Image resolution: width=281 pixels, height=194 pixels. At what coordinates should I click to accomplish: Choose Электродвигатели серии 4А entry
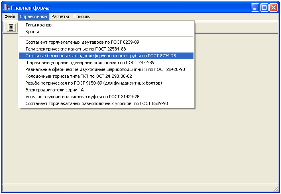[x=106, y=90]
